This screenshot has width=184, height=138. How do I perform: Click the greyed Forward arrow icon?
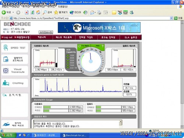pos(18,13)
